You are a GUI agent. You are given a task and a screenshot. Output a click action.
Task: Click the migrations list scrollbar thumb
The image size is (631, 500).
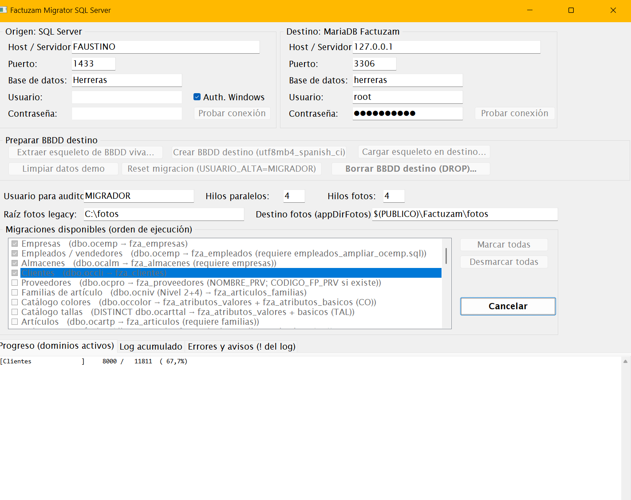pyautogui.click(x=446, y=256)
